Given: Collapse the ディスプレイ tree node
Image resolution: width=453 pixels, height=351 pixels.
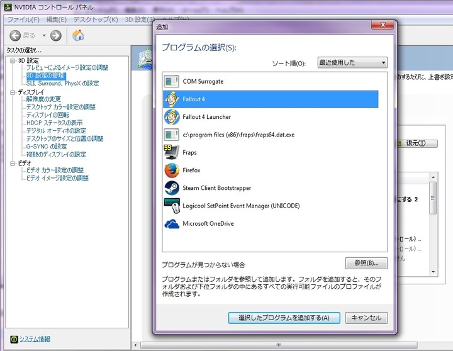Looking at the screenshot, I should [x=13, y=92].
